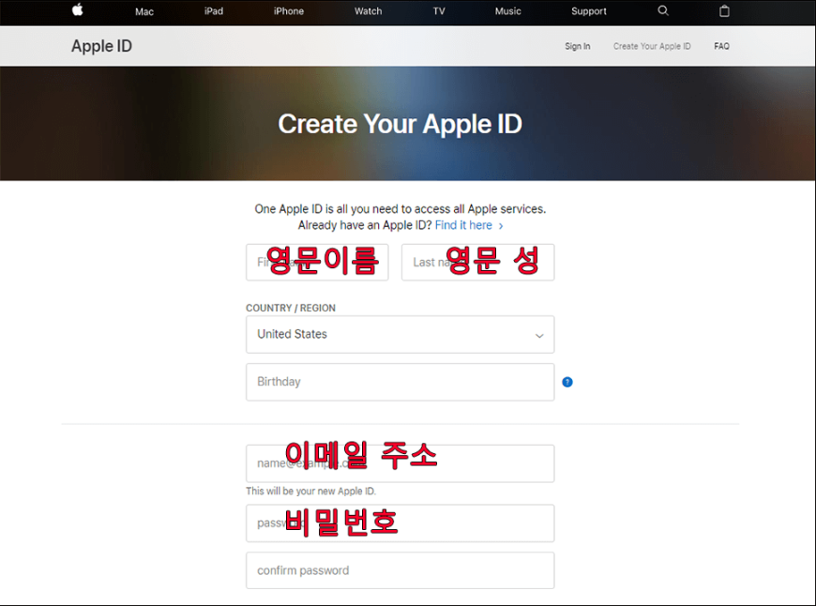Click the name@example.com email field
This screenshot has width=816, height=606.
pos(400,463)
